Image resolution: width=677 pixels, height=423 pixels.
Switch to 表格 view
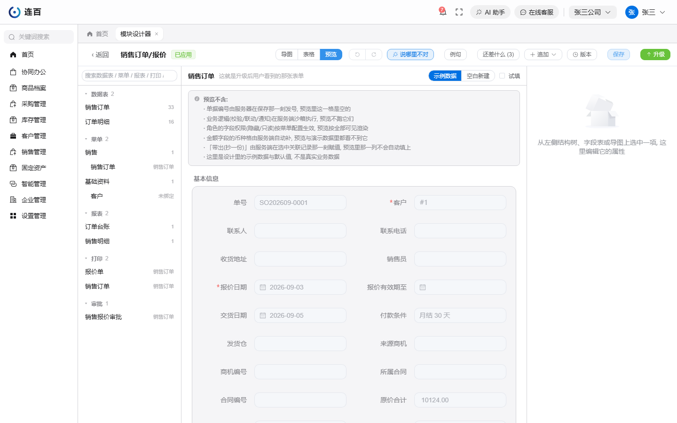tap(309, 55)
